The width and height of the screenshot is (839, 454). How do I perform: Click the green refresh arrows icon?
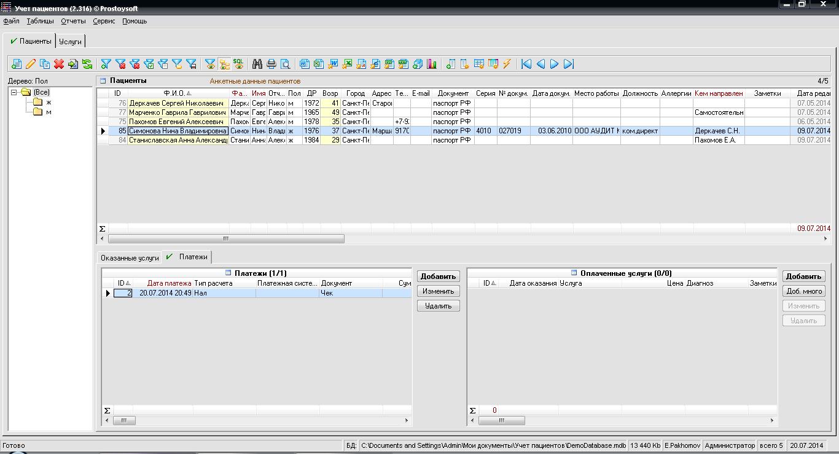87,64
